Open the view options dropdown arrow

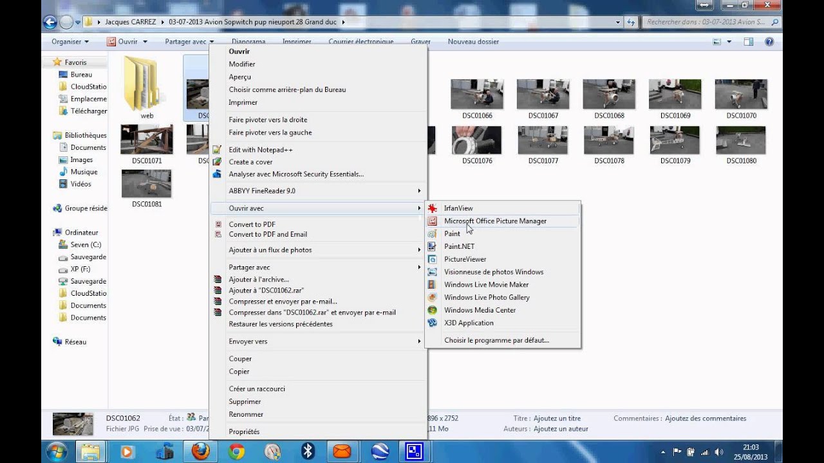tap(729, 42)
